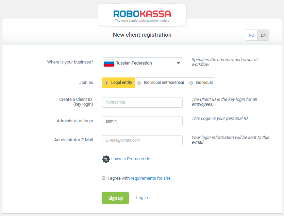284x216 pixels.
Task: Open the I have a Promo code link
Action: pos(131,159)
